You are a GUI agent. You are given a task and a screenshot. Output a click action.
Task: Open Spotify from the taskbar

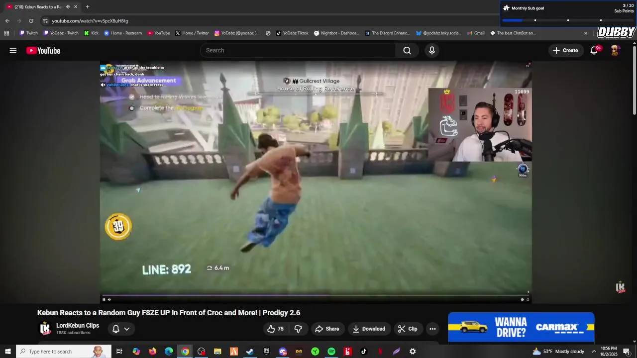pos(331,352)
